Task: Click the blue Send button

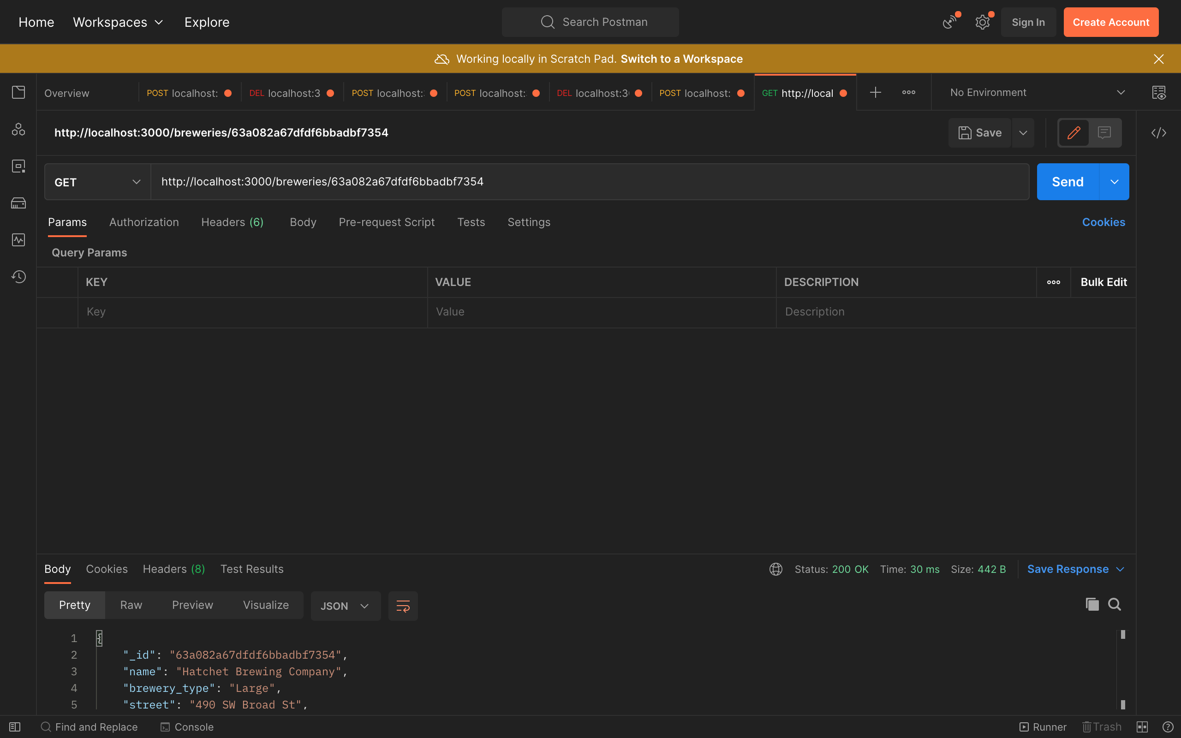Action: coord(1068,182)
